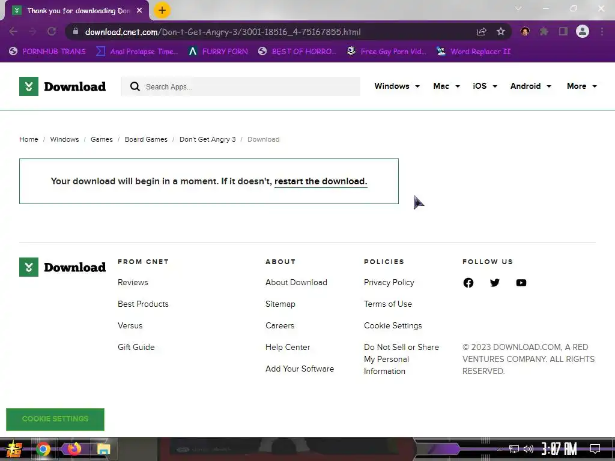Click the search magnifier icon
Viewport: 615px width, 461px height.
click(135, 86)
